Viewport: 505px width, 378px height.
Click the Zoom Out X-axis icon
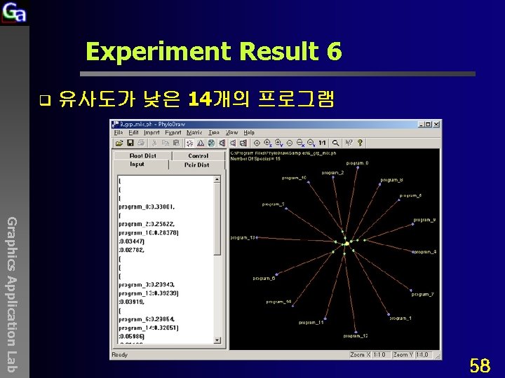point(300,143)
